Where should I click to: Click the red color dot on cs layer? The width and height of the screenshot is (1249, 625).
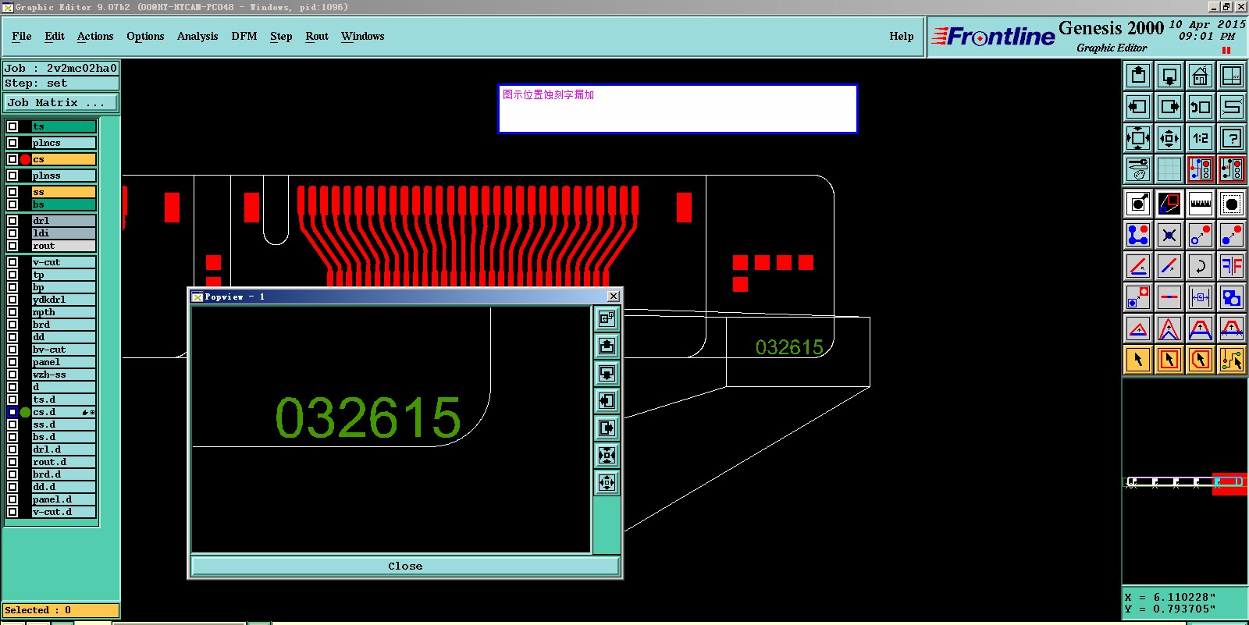25,159
